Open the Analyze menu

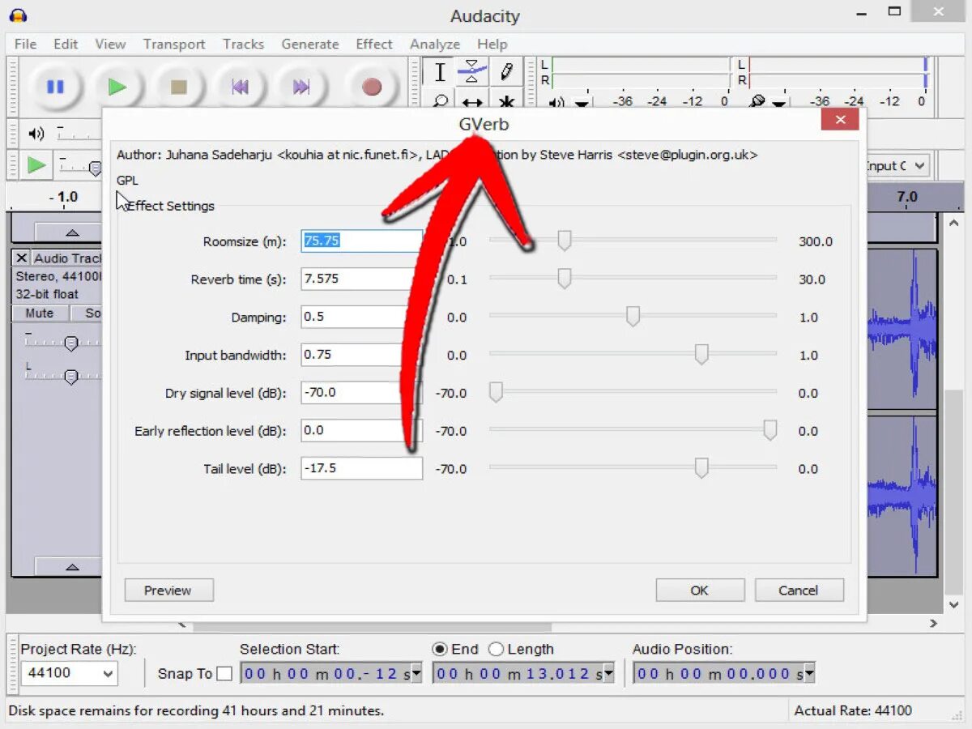tap(435, 44)
